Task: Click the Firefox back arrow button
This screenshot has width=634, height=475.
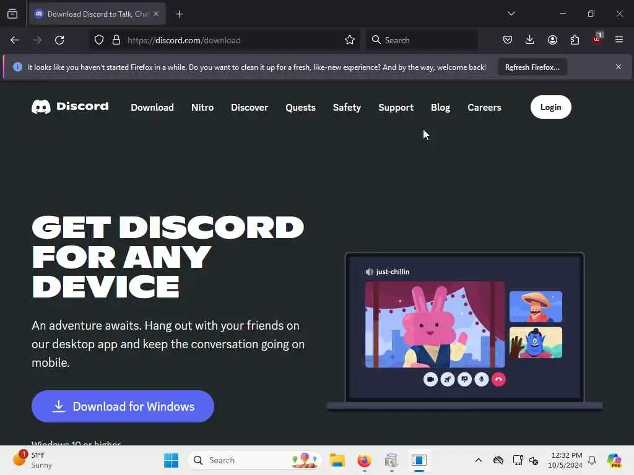Action: (x=15, y=40)
